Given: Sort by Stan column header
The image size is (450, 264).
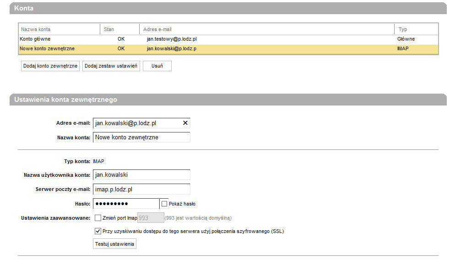Looking at the screenshot, I should tap(119, 29).
